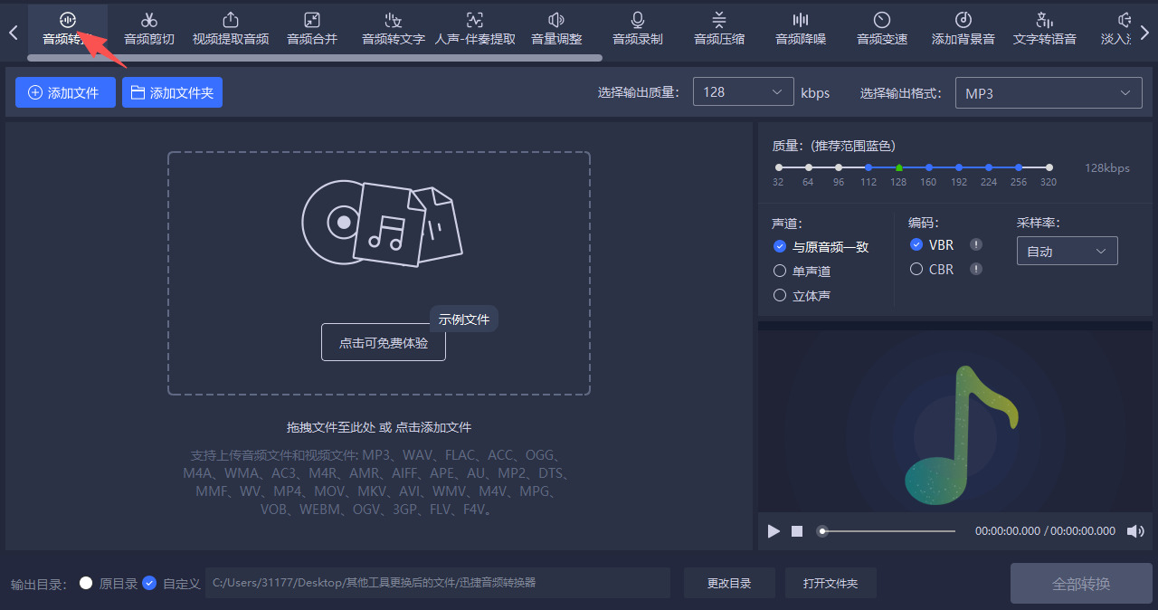Screen dimensions: 1158x610
Task: Open the 添加背景音 background sound tab
Action: 963,28
